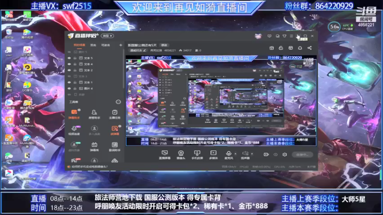Image resolution: width=383 pixels, height=215 pixels.
Task: Toggle lock on the 文本 5 layer
Action: (75, 58)
